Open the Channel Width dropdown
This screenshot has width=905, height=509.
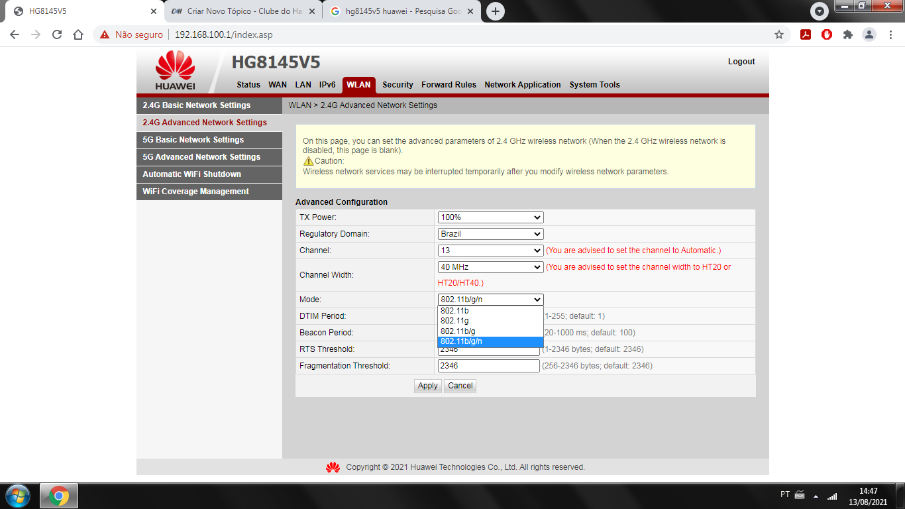(x=490, y=267)
